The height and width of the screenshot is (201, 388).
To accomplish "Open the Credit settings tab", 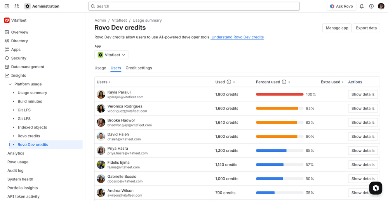I will tap(139, 68).
